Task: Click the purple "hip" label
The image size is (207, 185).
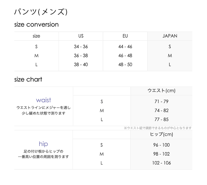Action: (x=44, y=144)
